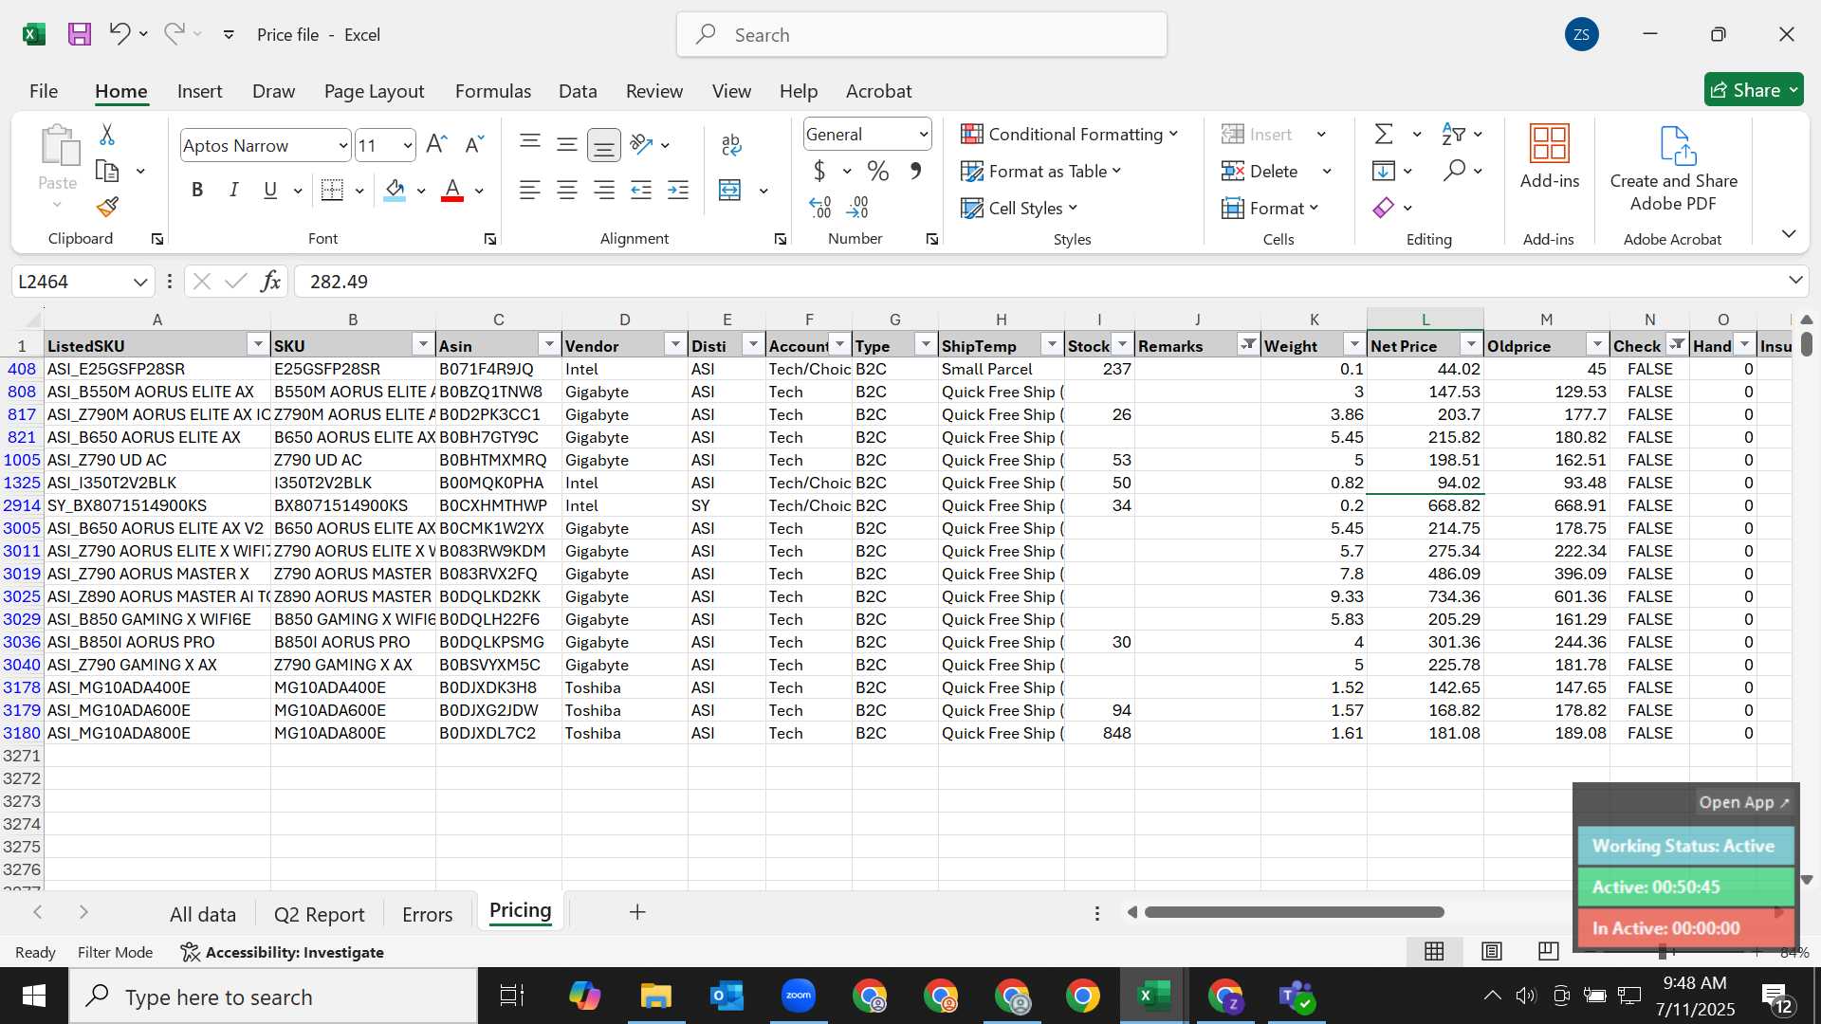Open Vendor column filter dropdown
The height and width of the screenshot is (1024, 1821).
click(674, 345)
